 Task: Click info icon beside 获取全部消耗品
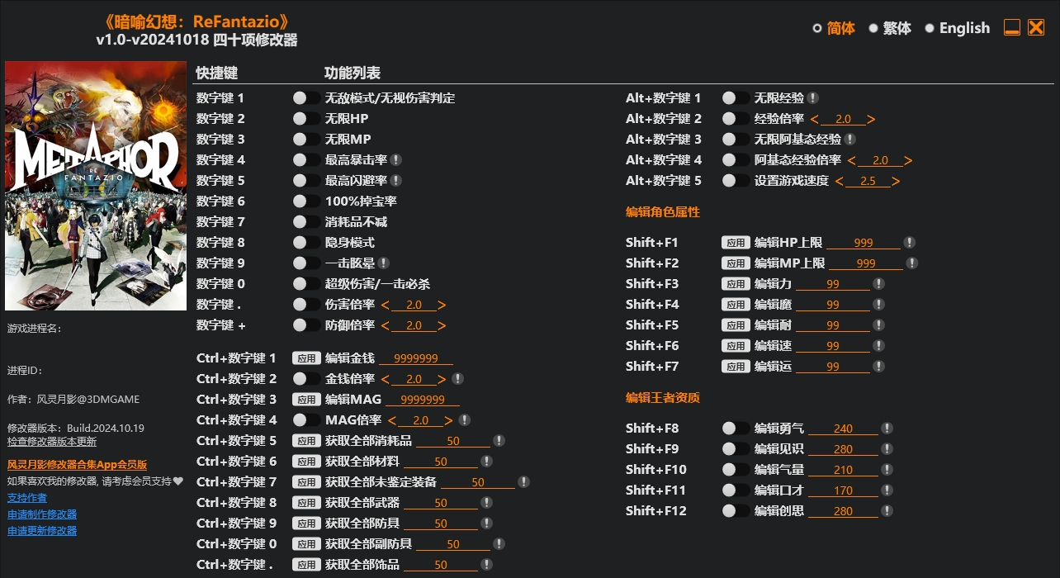pyautogui.click(x=499, y=441)
